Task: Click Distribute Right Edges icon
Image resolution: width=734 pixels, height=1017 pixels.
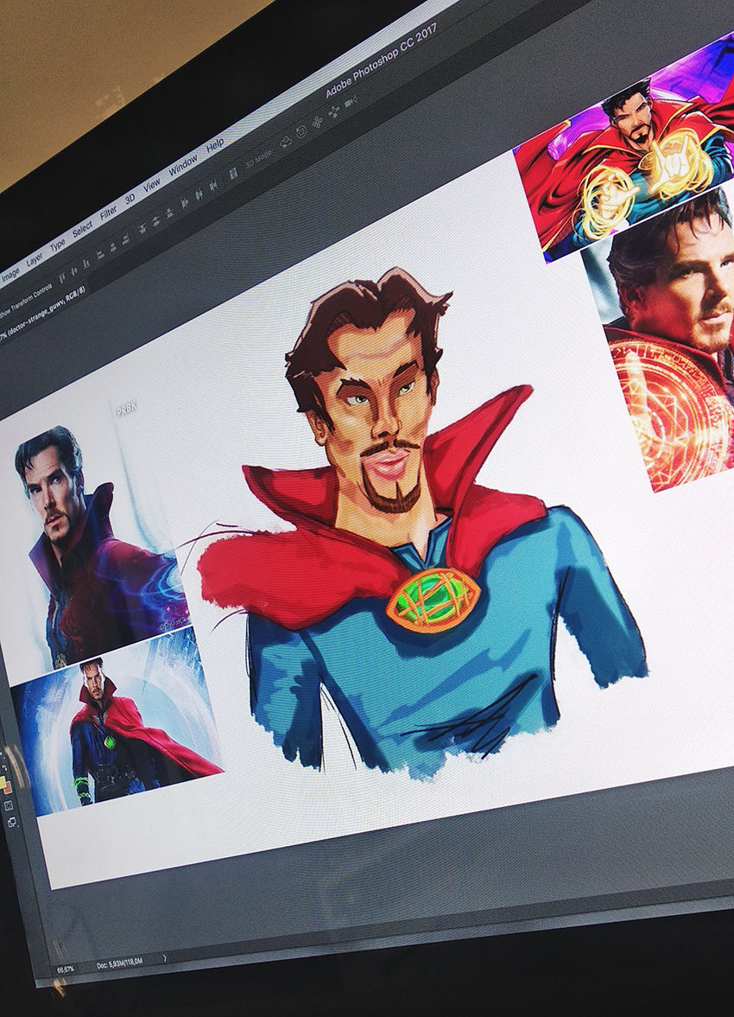Action: pyautogui.click(x=213, y=185)
